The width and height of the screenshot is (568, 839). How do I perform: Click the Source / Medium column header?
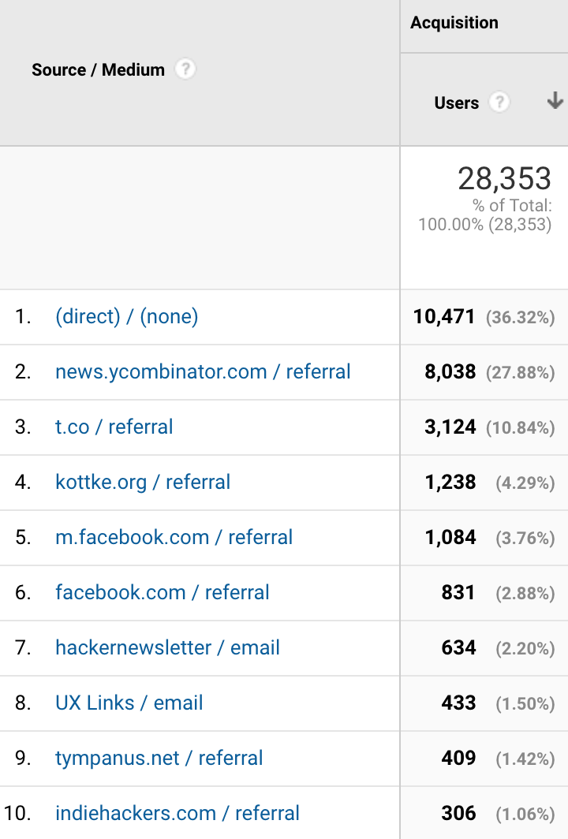pos(98,69)
